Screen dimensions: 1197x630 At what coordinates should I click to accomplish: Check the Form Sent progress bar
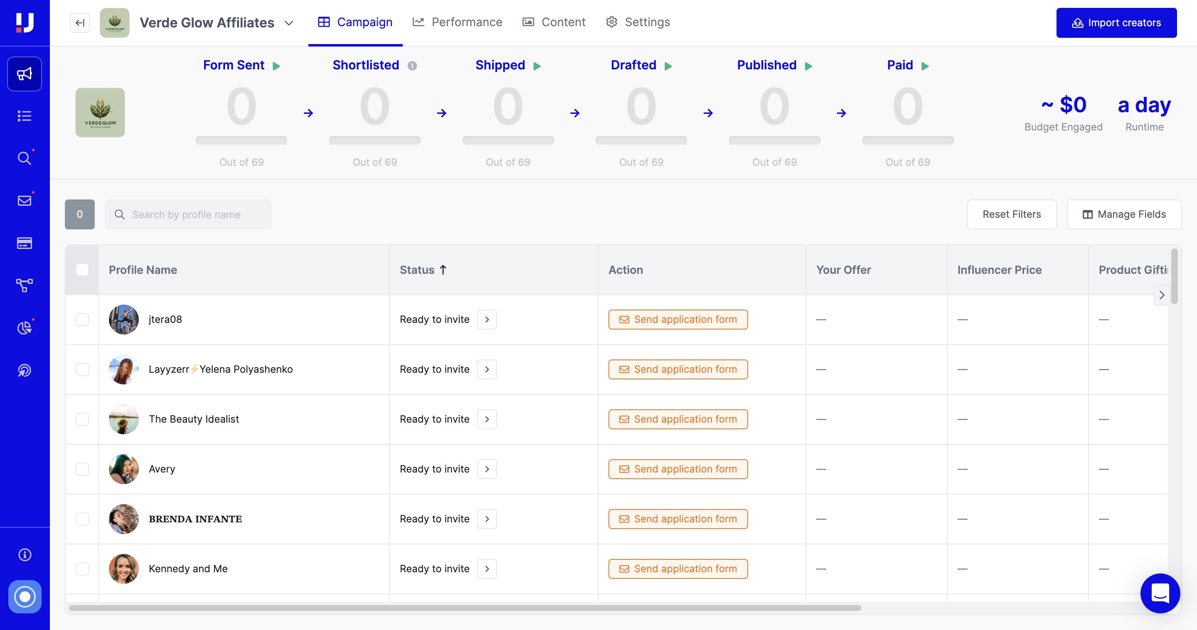[241, 140]
